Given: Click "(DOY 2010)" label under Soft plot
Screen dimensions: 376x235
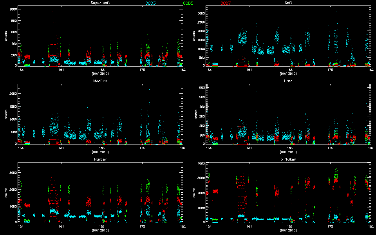Looking at the screenshot, I should pos(288,74).
